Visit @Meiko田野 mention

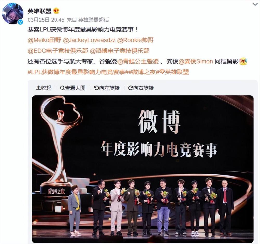pos(44,40)
